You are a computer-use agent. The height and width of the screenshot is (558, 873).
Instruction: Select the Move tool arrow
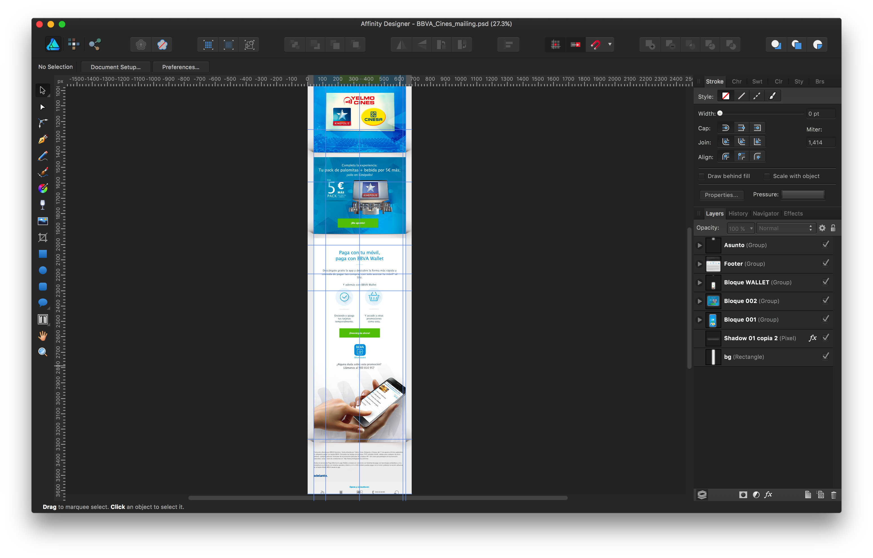[42, 90]
